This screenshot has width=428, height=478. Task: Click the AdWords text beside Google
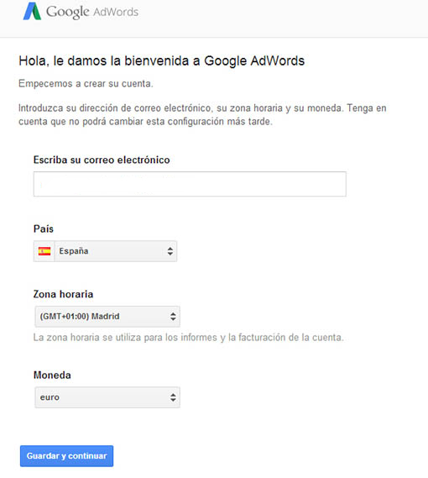pyautogui.click(x=116, y=12)
